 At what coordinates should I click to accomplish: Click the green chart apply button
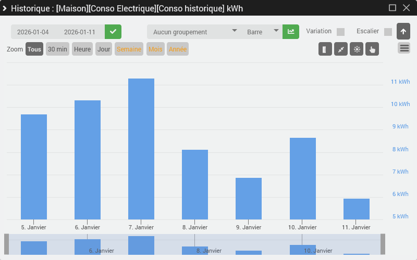tap(291, 32)
